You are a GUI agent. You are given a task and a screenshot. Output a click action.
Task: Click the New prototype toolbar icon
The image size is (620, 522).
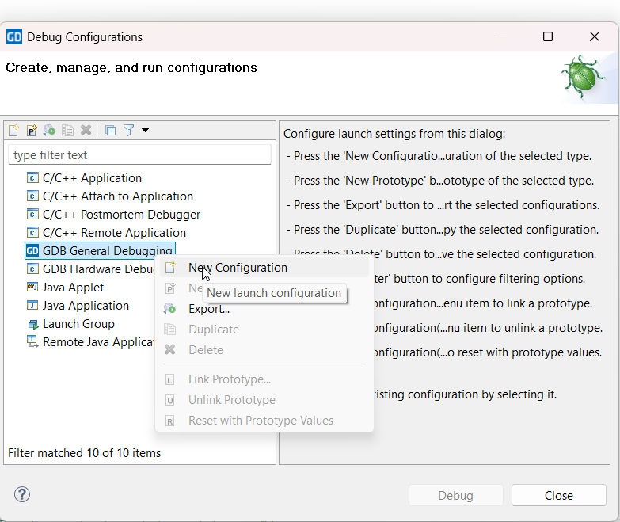coord(32,131)
